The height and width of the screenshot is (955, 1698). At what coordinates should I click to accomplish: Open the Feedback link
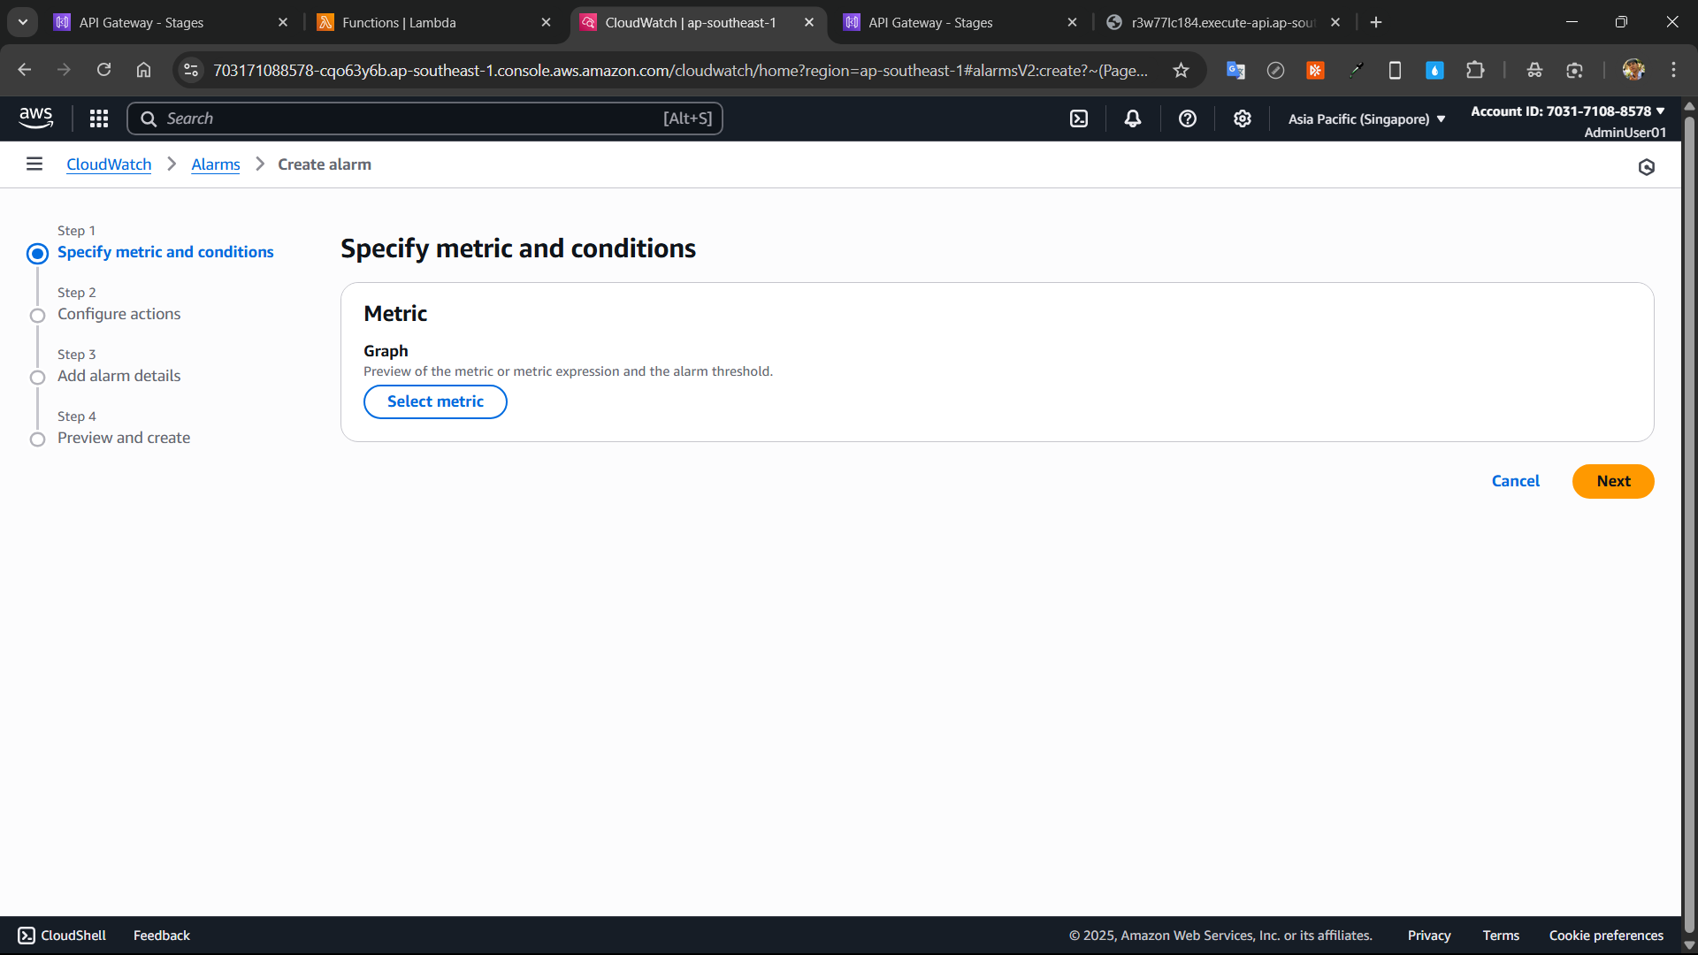162,936
